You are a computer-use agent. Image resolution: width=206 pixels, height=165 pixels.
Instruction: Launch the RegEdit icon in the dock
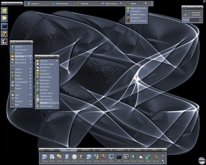tap(148, 157)
